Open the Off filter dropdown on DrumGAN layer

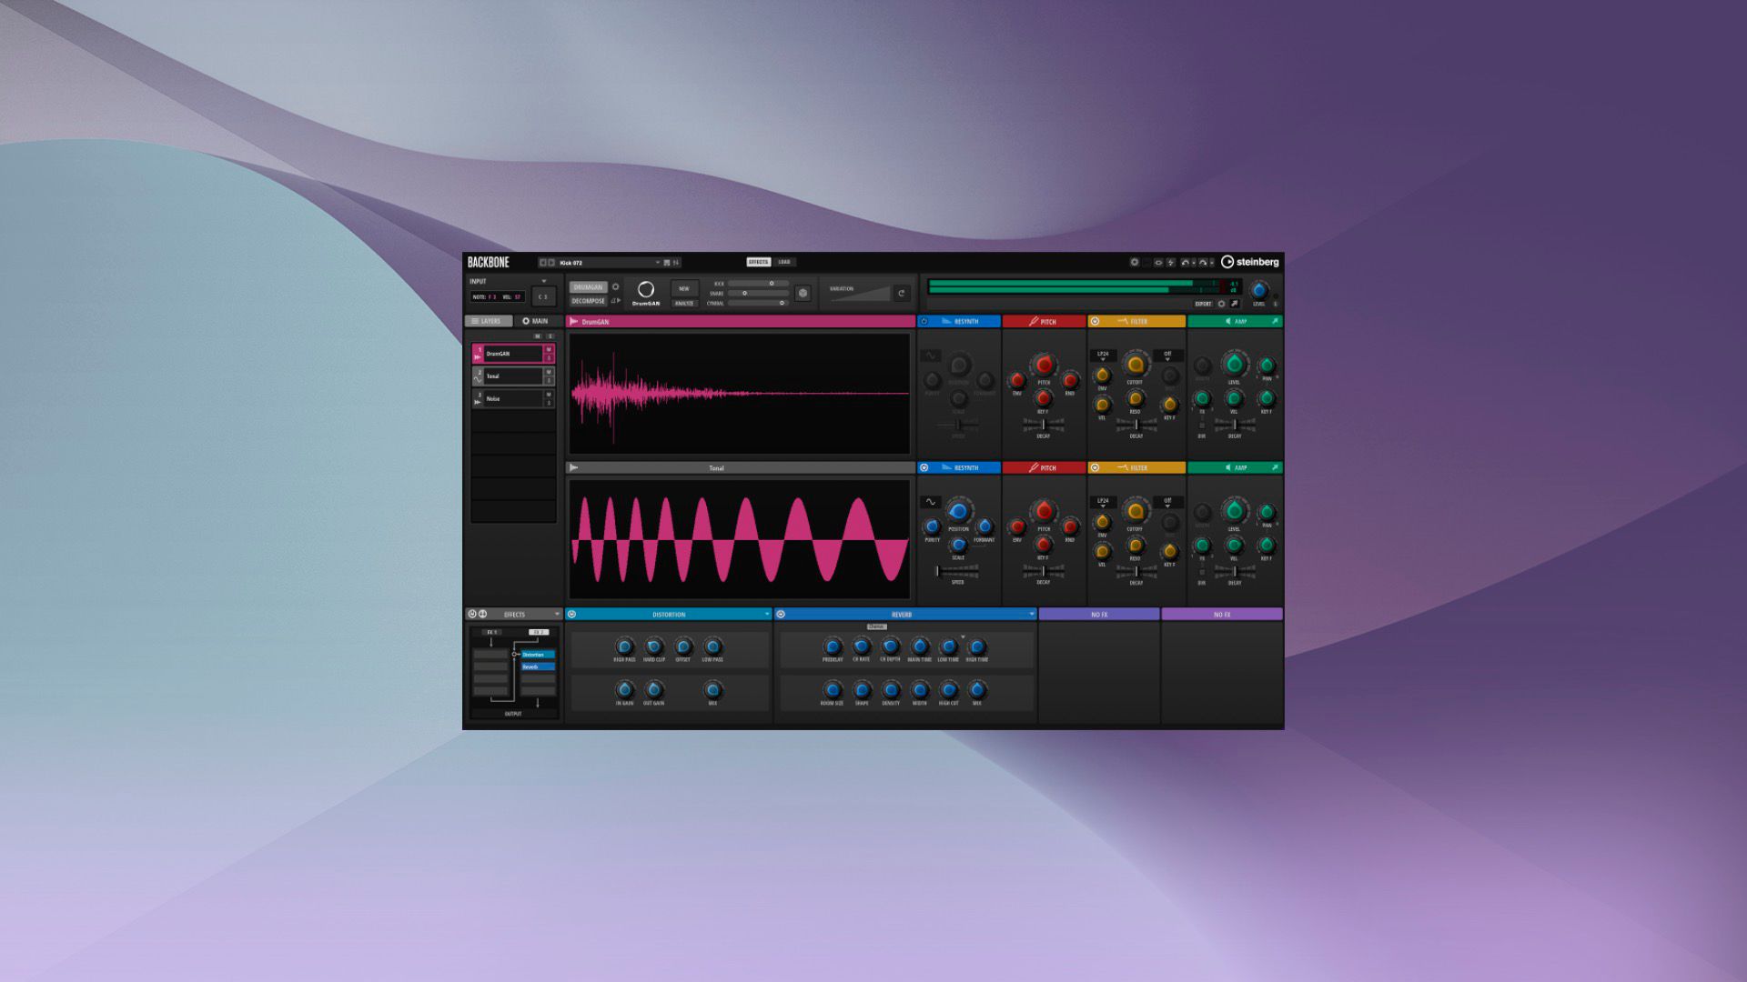[x=1167, y=356]
